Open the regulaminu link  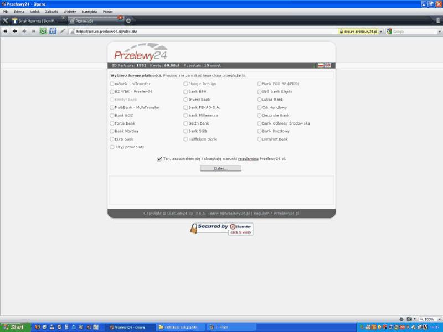tap(248, 159)
